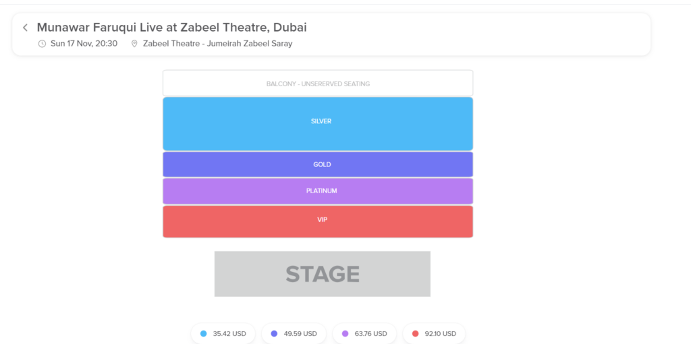The width and height of the screenshot is (691, 344).
Task: Click the location pin icon near venue
Action: point(134,44)
